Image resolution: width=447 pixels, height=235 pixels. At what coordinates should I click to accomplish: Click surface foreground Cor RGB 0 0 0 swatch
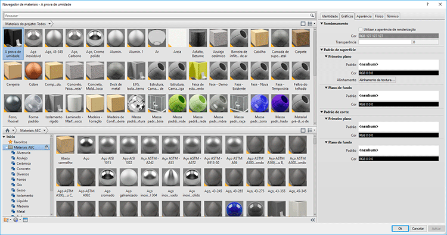pos(399,73)
